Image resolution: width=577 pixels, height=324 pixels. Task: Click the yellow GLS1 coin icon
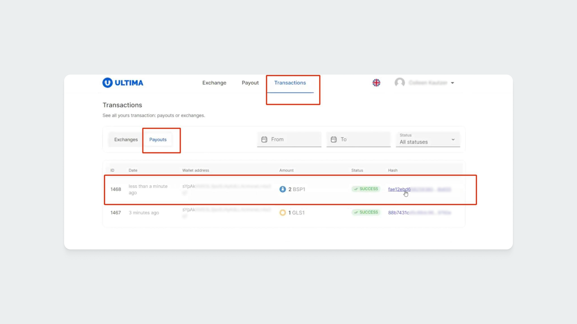click(282, 213)
